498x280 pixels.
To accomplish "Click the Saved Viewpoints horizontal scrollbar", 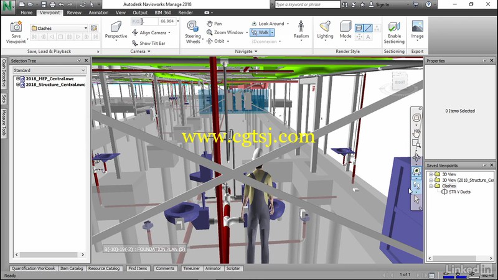I will [x=460, y=258].
